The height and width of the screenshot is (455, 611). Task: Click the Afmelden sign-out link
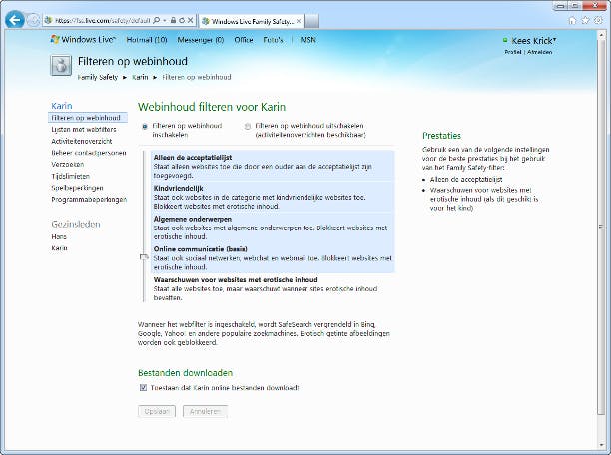pyautogui.click(x=540, y=52)
